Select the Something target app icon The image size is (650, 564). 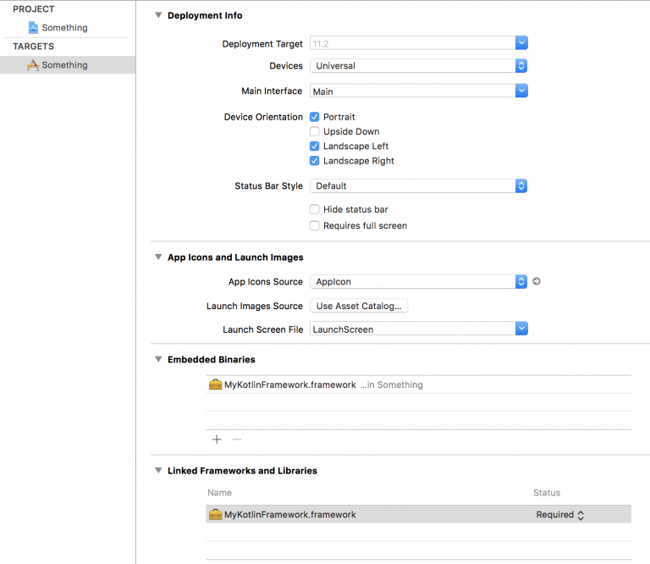pyautogui.click(x=33, y=64)
